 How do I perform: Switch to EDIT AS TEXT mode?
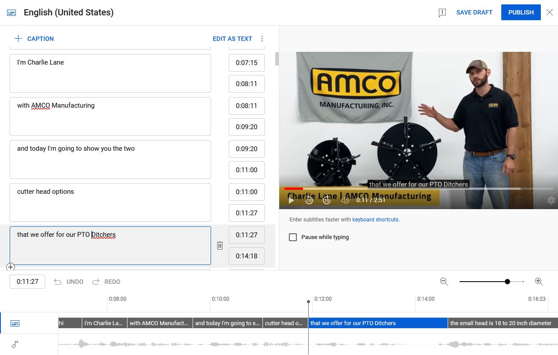click(232, 39)
